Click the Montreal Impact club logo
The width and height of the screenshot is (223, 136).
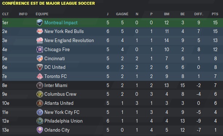pyautogui.click(x=40, y=23)
